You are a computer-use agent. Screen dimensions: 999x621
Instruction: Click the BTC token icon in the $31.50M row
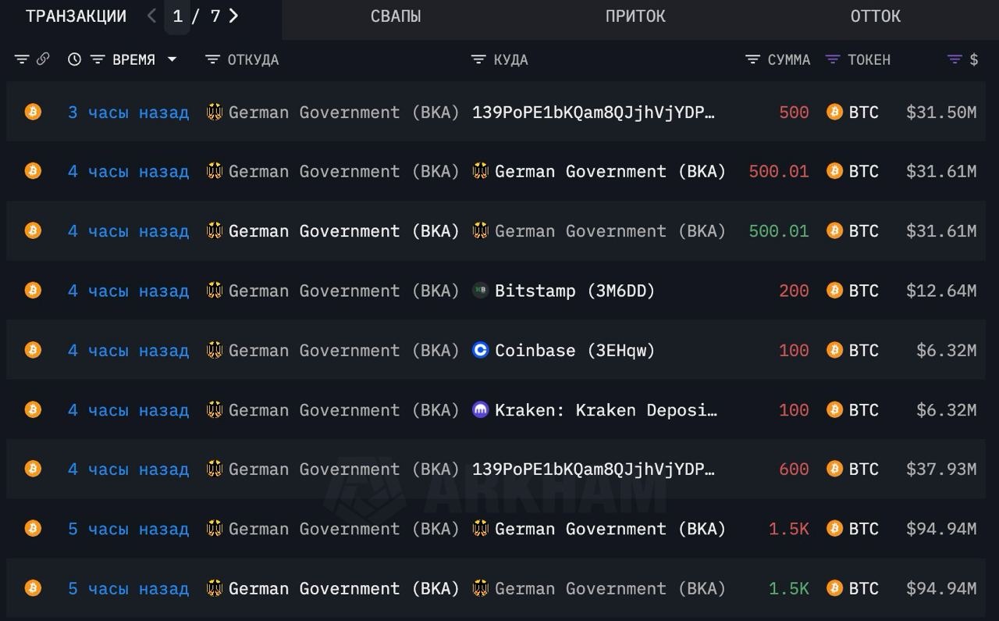pyautogui.click(x=834, y=112)
